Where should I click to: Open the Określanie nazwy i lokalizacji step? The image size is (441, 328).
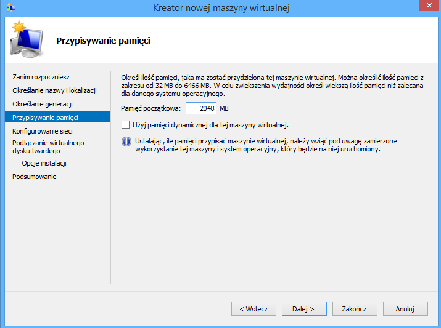pyautogui.click(x=54, y=90)
